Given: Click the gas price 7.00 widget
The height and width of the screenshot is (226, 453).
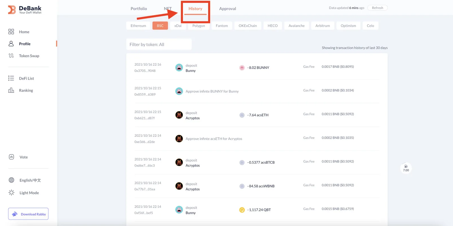Looking at the screenshot, I should (406, 168).
